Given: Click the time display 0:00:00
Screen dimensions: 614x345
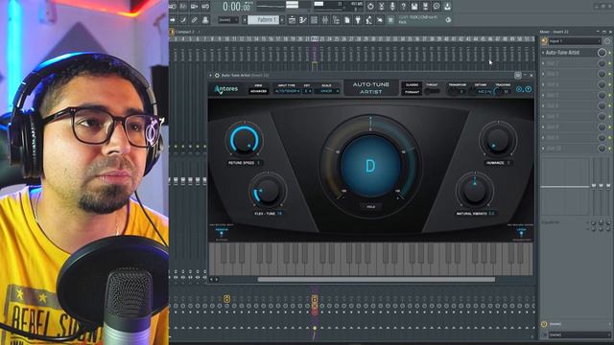Looking at the screenshot, I should click(236, 7).
